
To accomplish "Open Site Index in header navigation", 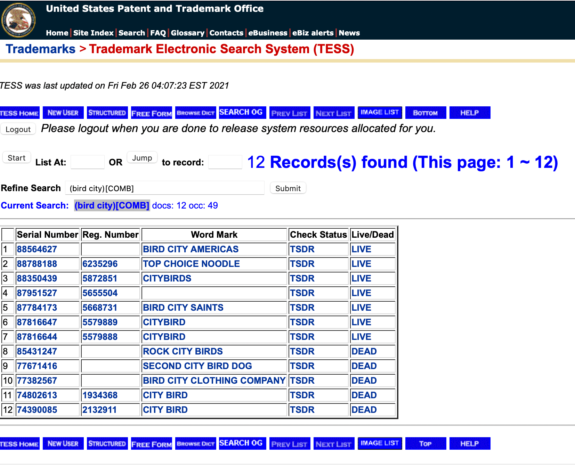I will pos(94,33).
